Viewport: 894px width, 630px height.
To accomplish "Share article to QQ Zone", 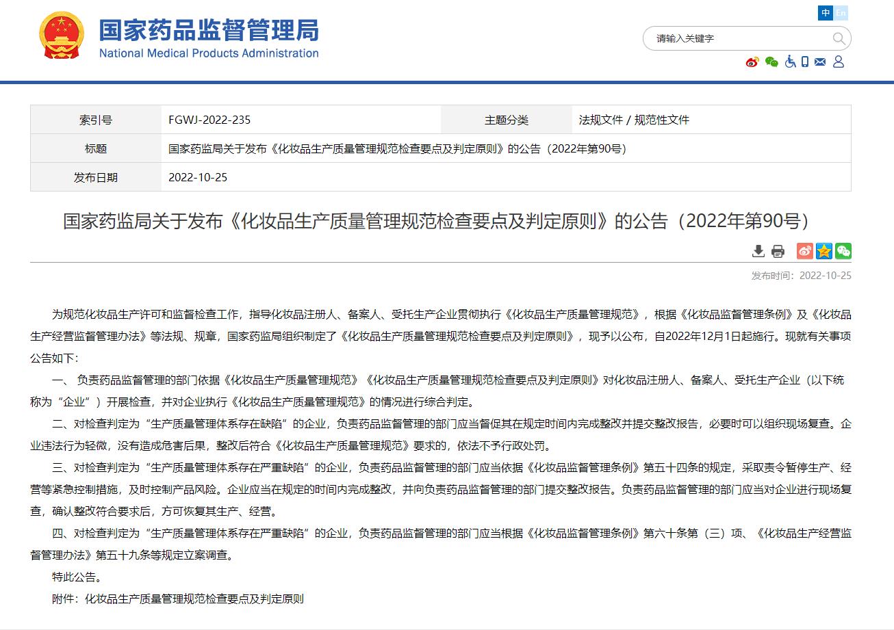I will click(x=824, y=251).
